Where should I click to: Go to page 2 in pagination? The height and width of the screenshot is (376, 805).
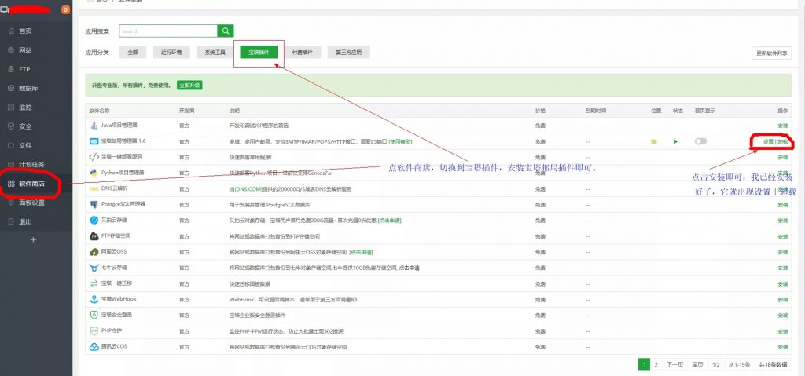(656, 364)
